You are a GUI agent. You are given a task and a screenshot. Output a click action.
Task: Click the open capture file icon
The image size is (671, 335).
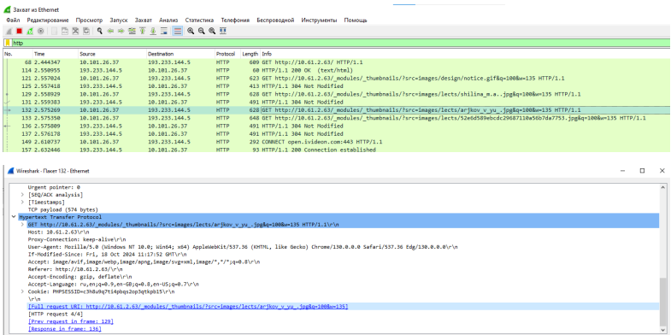[x=55, y=32]
